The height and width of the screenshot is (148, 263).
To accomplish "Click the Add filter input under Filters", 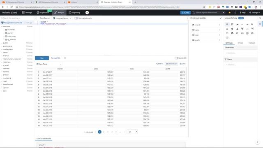I will (240, 65).
